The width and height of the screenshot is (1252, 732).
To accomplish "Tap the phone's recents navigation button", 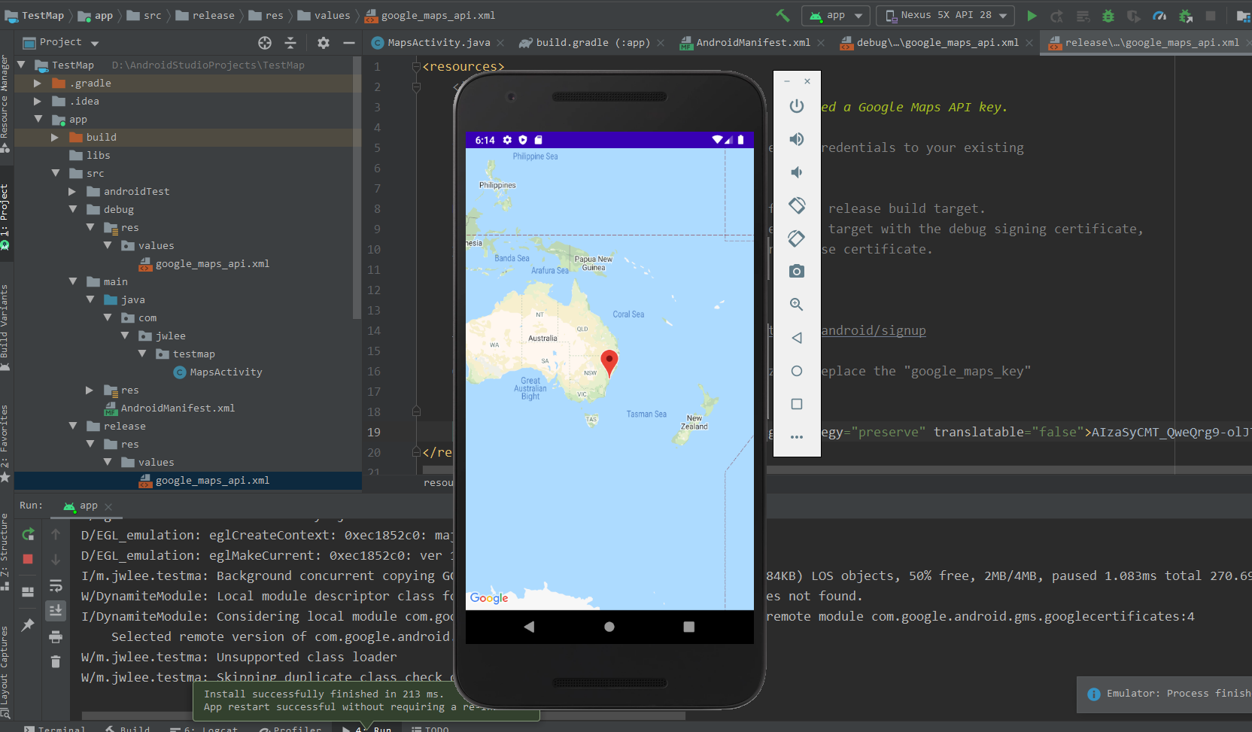I will tap(688, 627).
